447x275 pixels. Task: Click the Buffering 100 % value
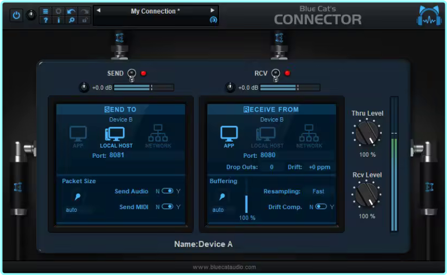pyautogui.click(x=247, y=218)
